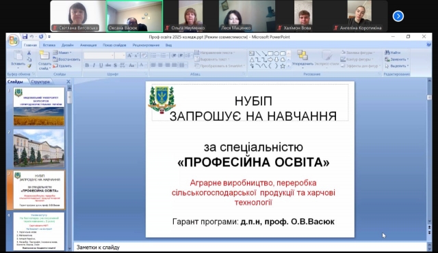Open the font name combo box

[x=99, y=56]
